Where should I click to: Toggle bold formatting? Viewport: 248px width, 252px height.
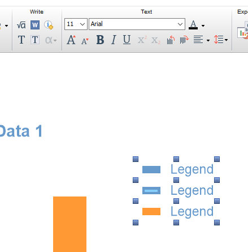pos(100,40)
